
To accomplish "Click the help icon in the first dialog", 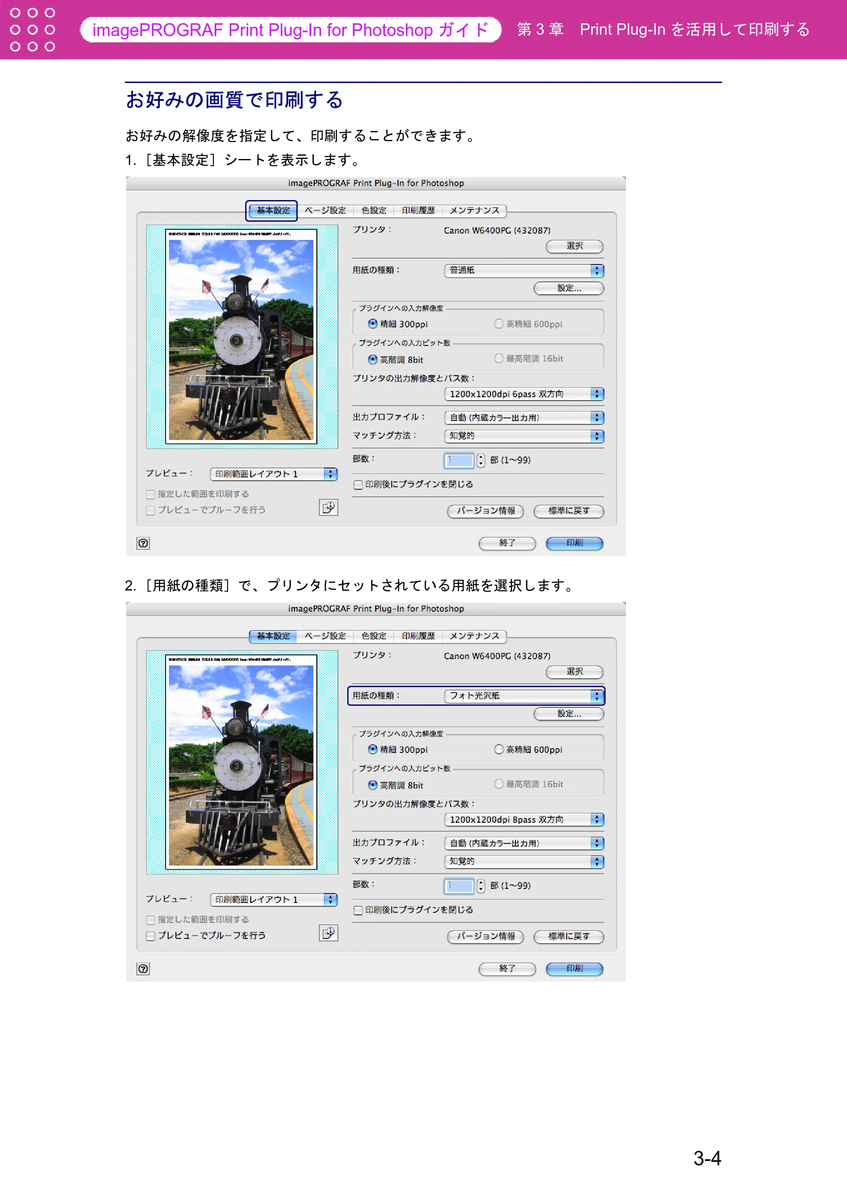I will 143,543.
